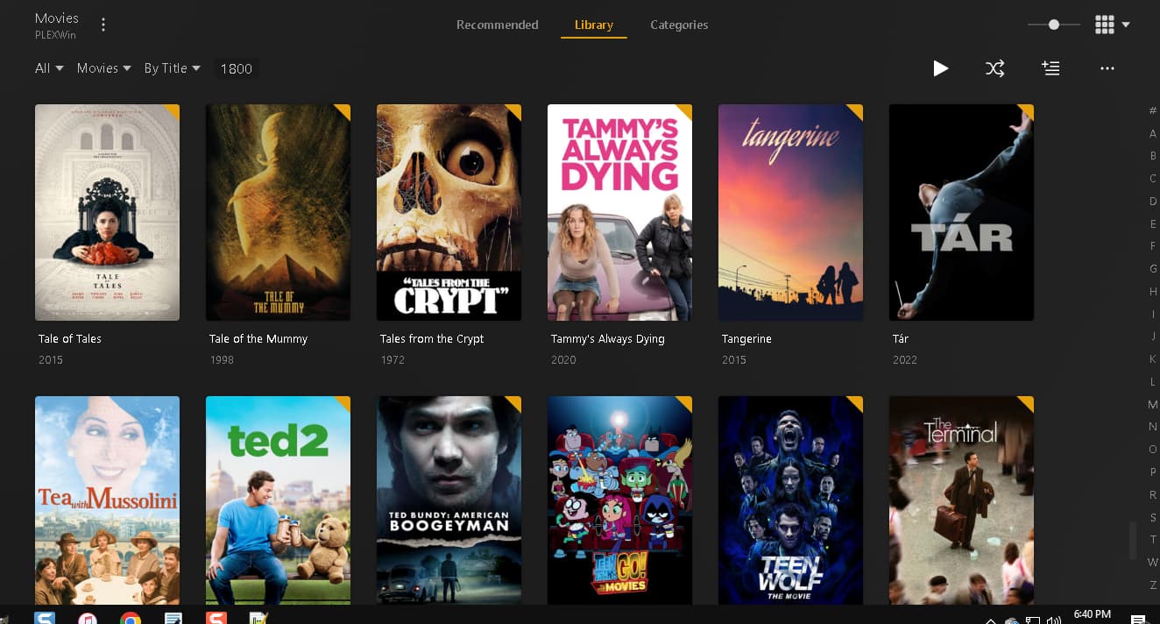The image size is (1160, 624).
Task: Open the grid view layout selector
Action: coord(1113,25)
